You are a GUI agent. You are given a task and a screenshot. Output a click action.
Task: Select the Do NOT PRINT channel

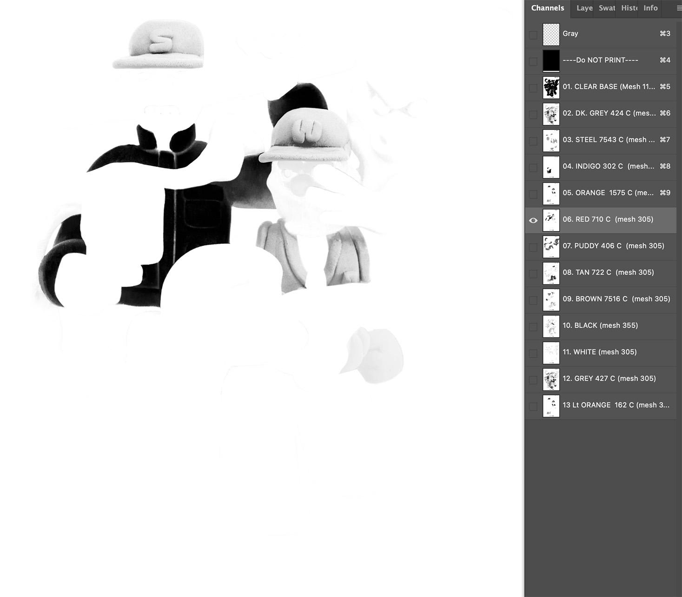[600, 60]
